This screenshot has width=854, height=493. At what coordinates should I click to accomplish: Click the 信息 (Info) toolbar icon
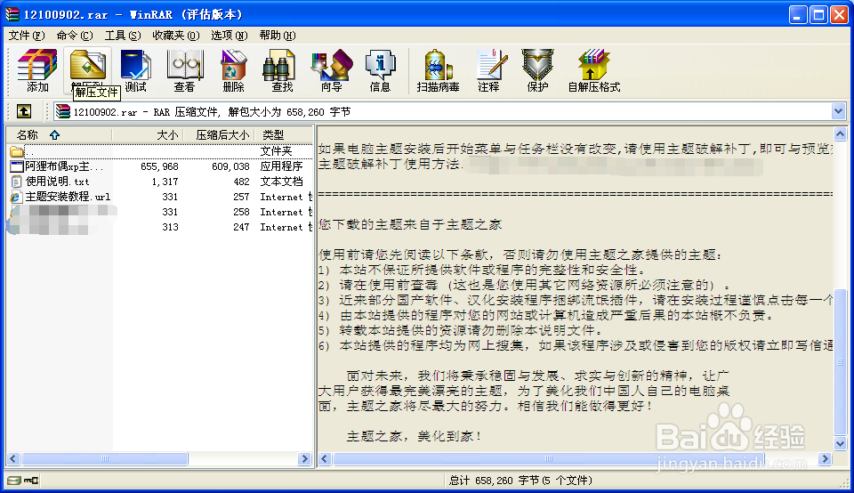click(380, 70)
